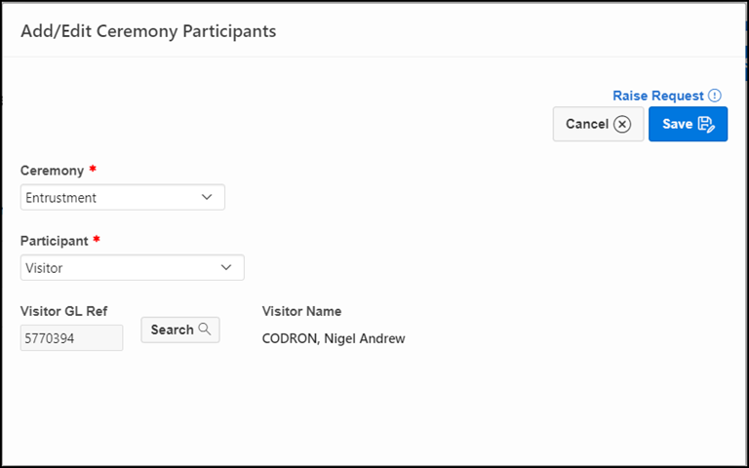The width and height of the screenshot is (749, 468).
Task: Click the Visitor GL Ref input field
Action: click(71, 337)
